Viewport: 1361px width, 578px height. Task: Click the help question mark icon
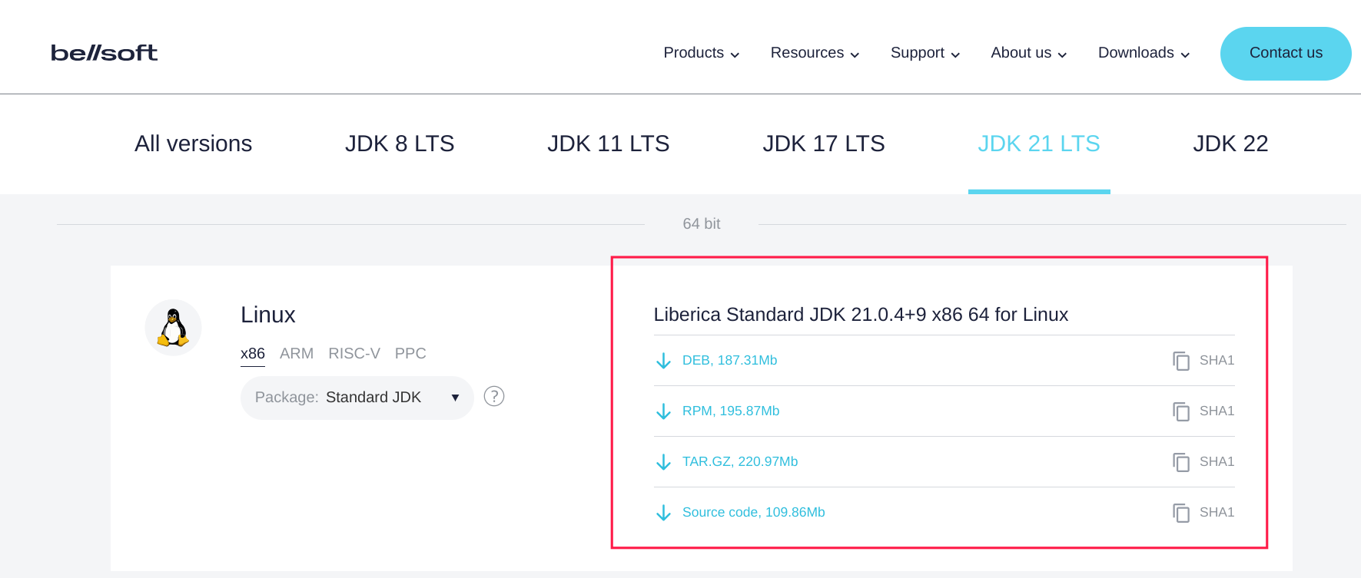(x=494, y=396)
